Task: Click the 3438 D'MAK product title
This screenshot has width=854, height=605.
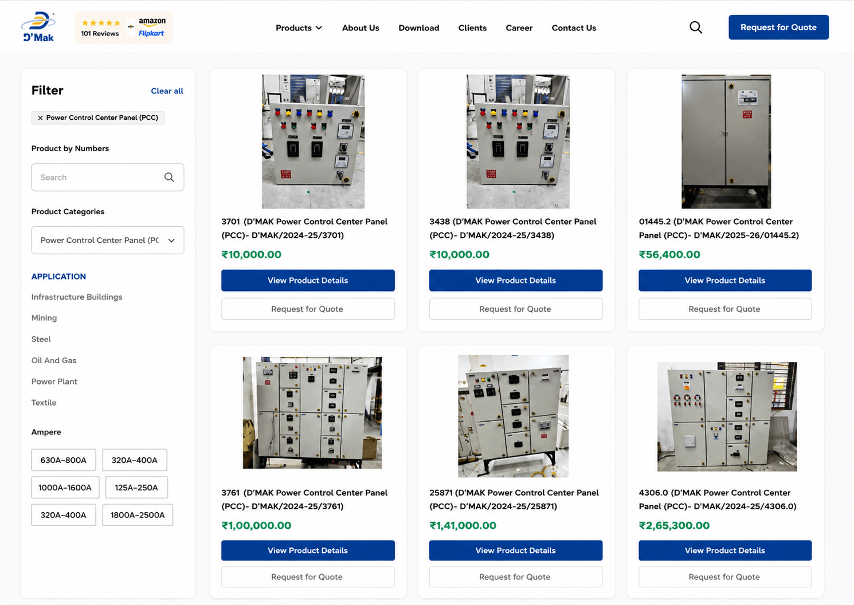Action: pos(513,228)
